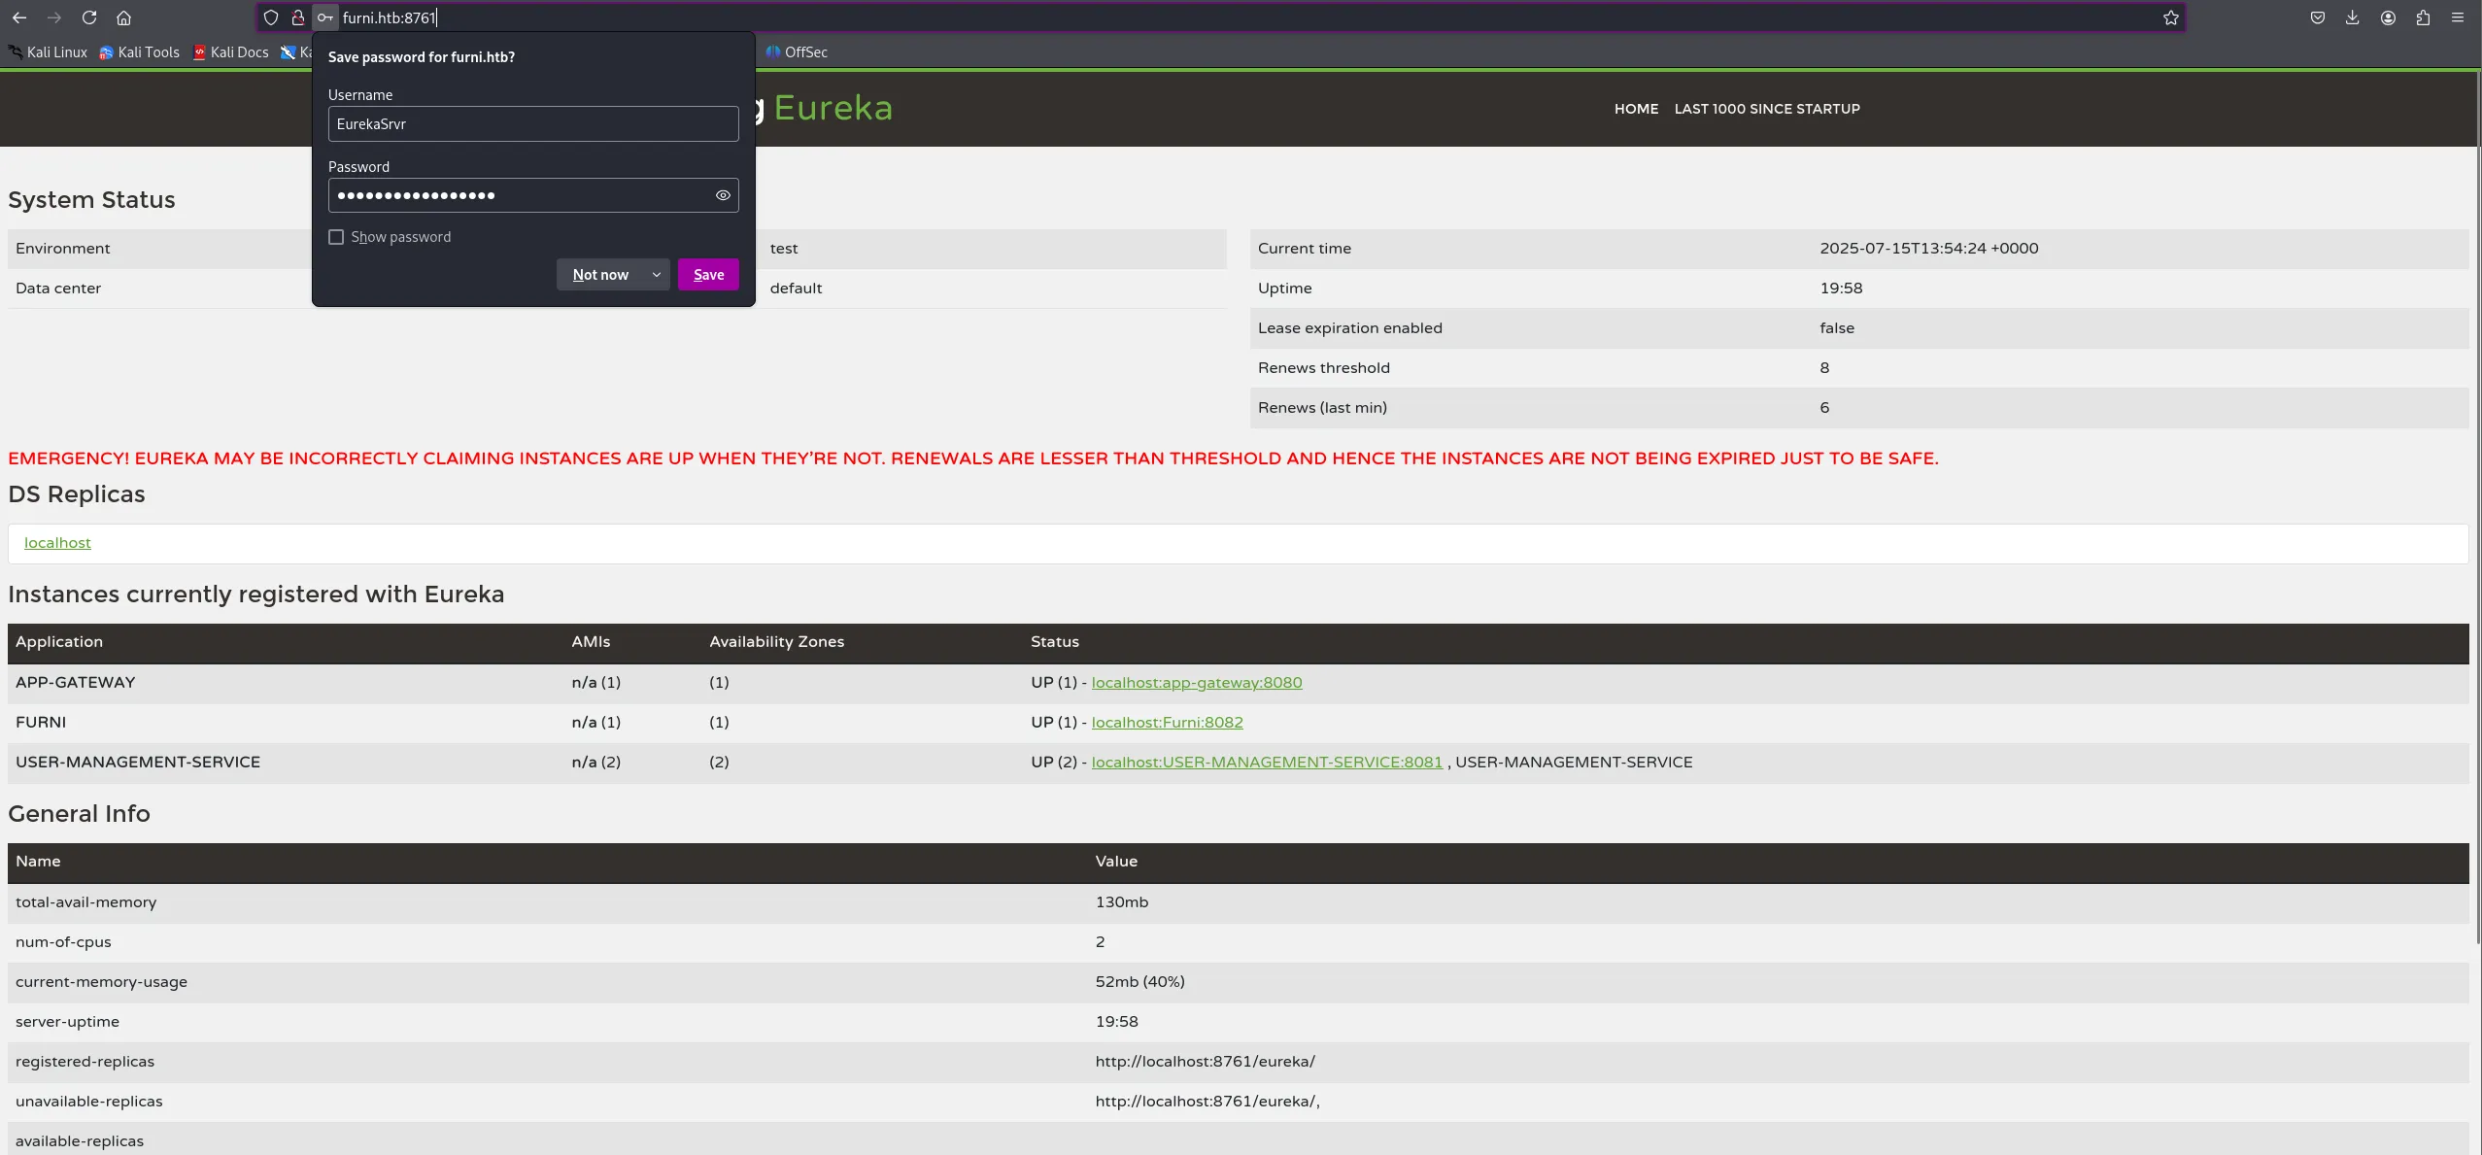The image size is (2482, 1155).
Task: Open the key password manager icon
Action: pos(325,17)
